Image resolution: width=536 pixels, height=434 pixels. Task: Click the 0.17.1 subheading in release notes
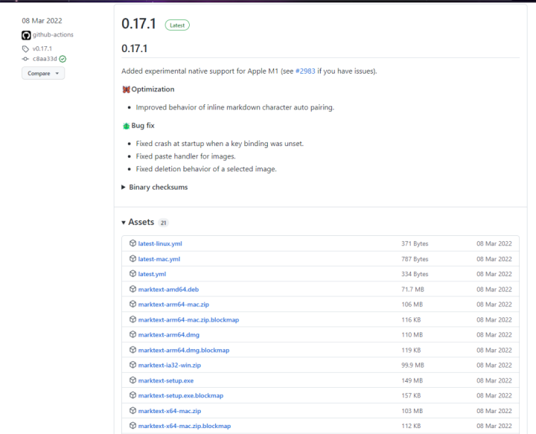tap(134, 48)
